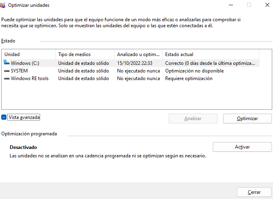Click the Desactivado status label
Viewport: 273px width, 199px height.
23,147
